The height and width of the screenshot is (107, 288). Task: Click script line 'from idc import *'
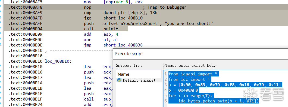[x=189, y=79]
